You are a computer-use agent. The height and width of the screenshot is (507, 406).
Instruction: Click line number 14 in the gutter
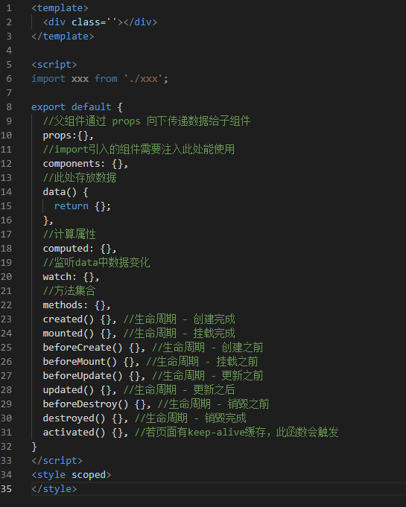[x=6, y=192]
